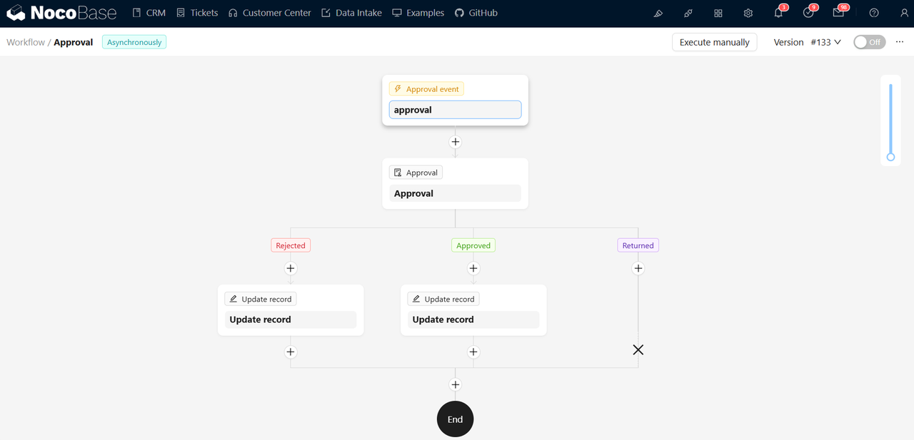Go back to Workflow breadcrumb link

pos(26,42)
